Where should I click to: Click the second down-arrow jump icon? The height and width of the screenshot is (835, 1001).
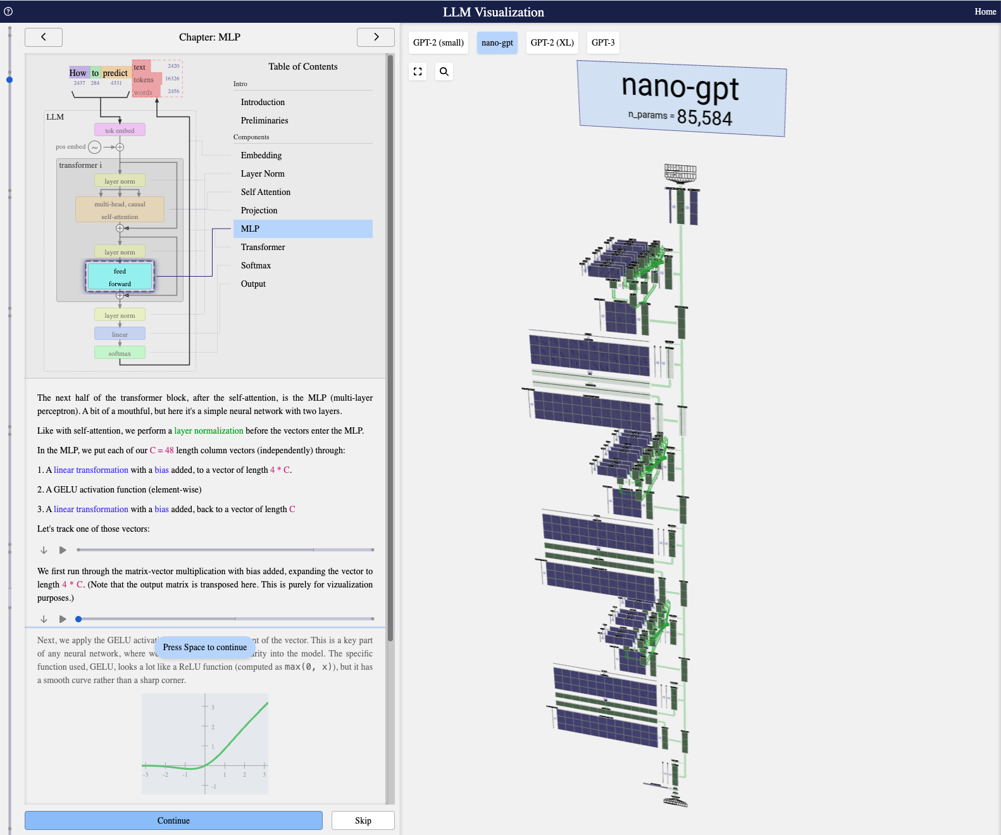tap(44, 619)
